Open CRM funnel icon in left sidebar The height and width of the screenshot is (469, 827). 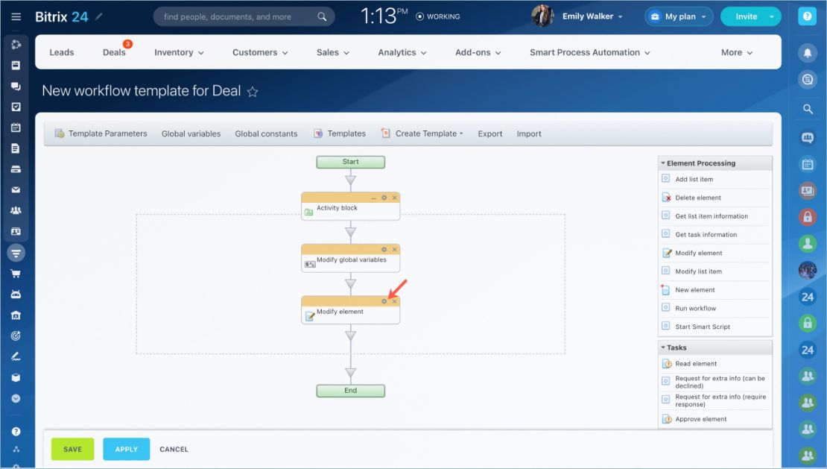click(16, 253)
